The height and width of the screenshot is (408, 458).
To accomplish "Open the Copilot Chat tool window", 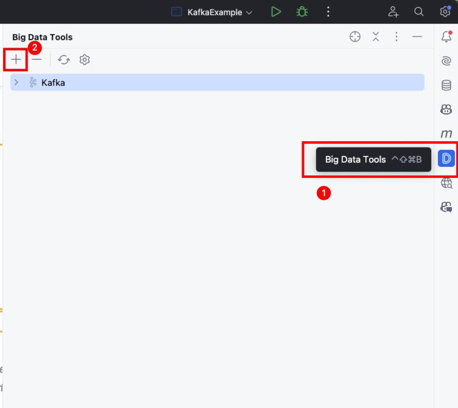I will [446, 207].
